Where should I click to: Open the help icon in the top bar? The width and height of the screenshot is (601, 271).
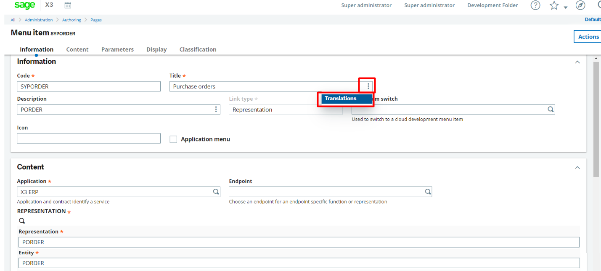pos(535,5)
